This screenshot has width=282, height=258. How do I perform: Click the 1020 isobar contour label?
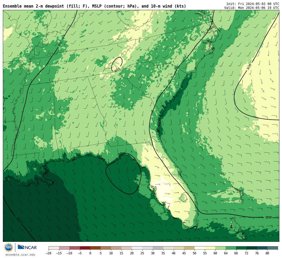(249, 67)
